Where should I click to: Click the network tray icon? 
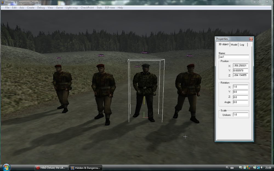[x=258, y=167]
